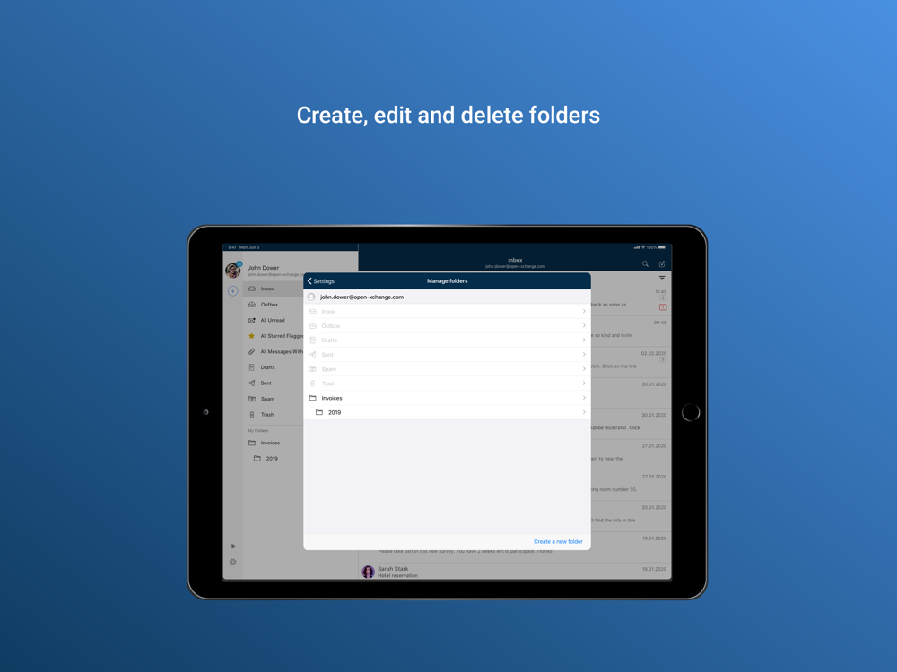This screenshot has height=672, width=897.
Task: Open Drafts row chevron in Manage folders
Action: [584, 340]
